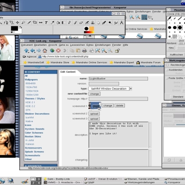Viewport: 185px width, 185px height.
Task: Swap foreground and background colors in GIMP
Action: [x=20, y=27]
